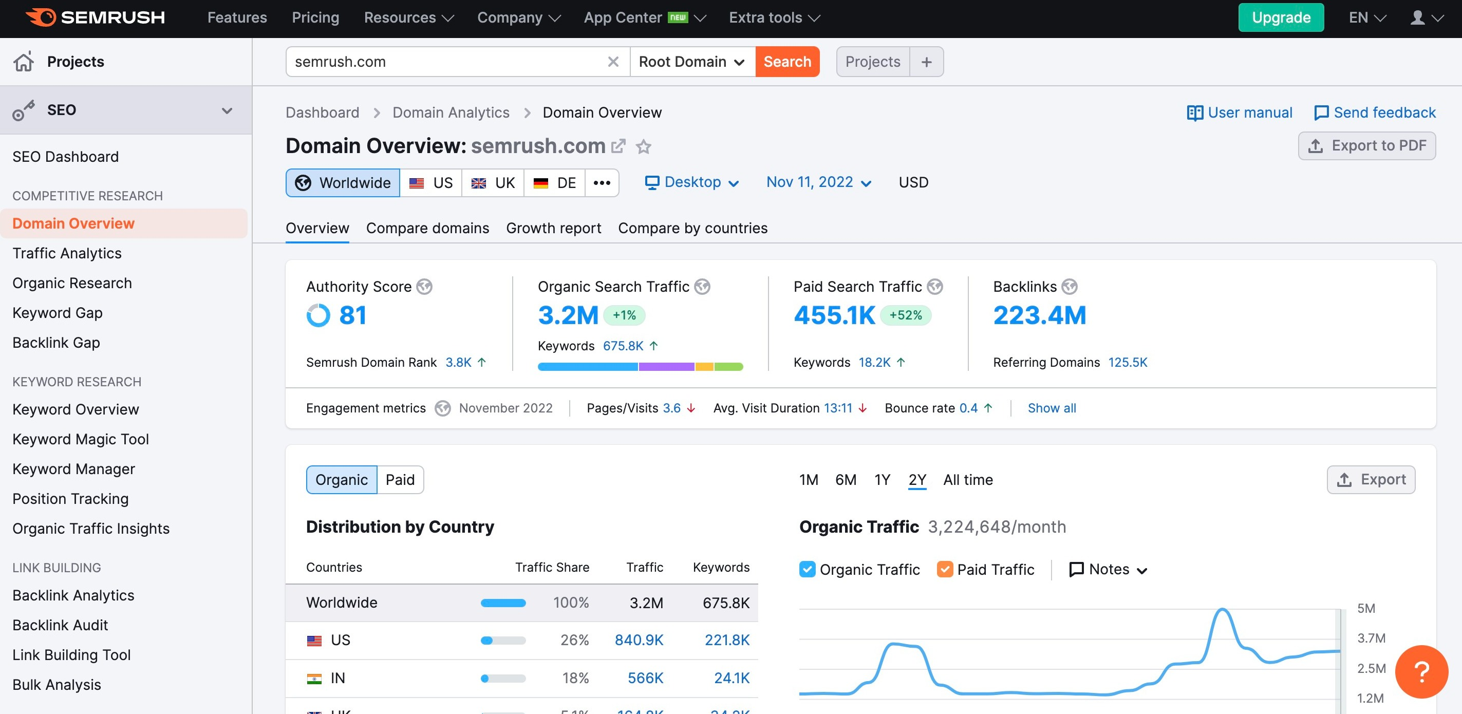The width and height of the screenshot is (1462, 714).
Task: Click the Worldwide traffic share bar
Action: click(503, 603)
